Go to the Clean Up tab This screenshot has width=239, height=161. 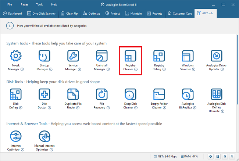point(69,14)
